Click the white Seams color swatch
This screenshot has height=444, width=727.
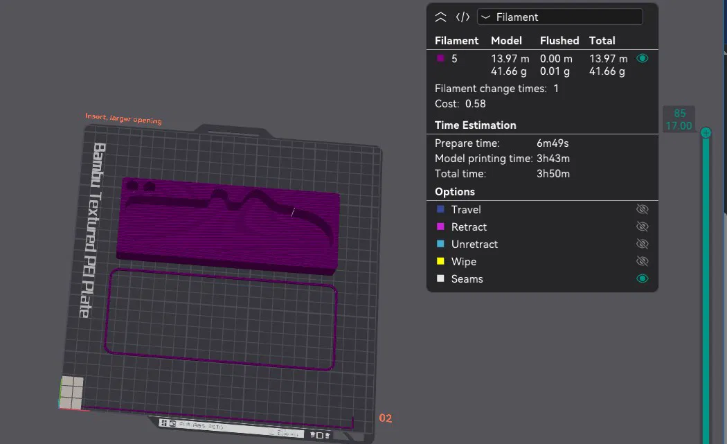(440, 278)
